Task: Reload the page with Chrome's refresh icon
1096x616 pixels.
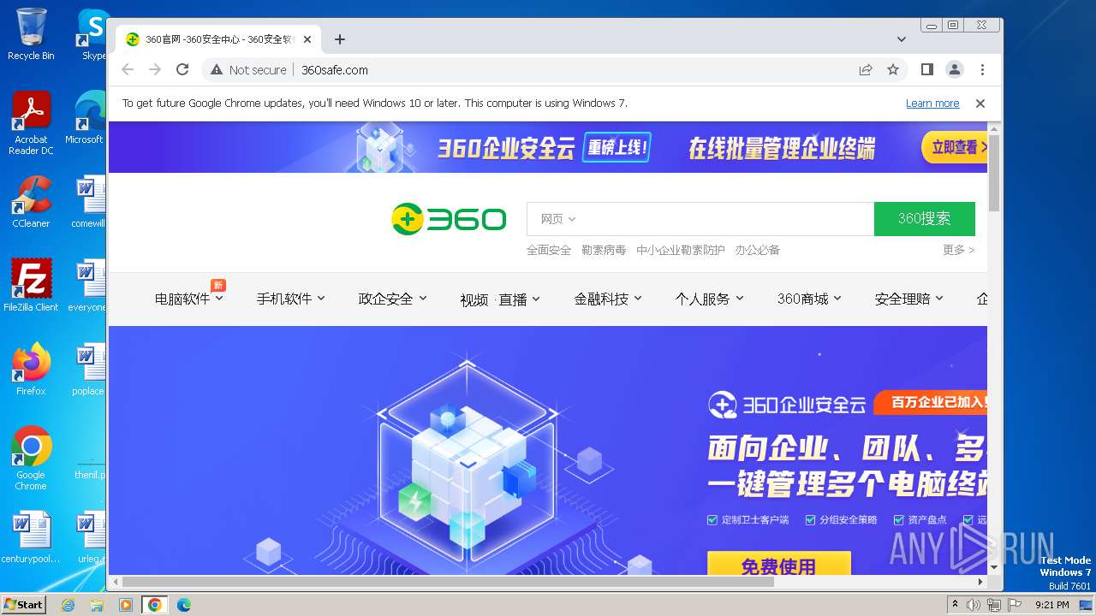Action: pos(182,70)
